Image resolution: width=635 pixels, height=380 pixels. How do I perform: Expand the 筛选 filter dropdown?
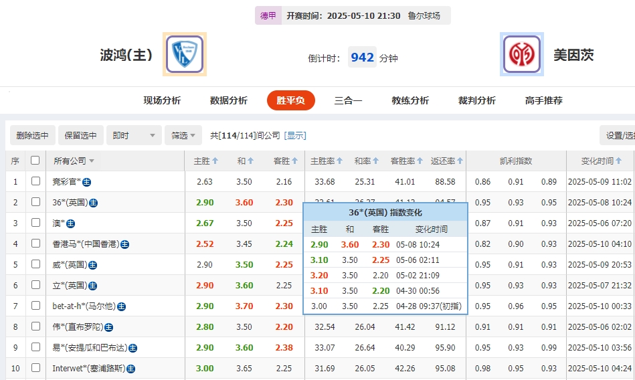184,135
